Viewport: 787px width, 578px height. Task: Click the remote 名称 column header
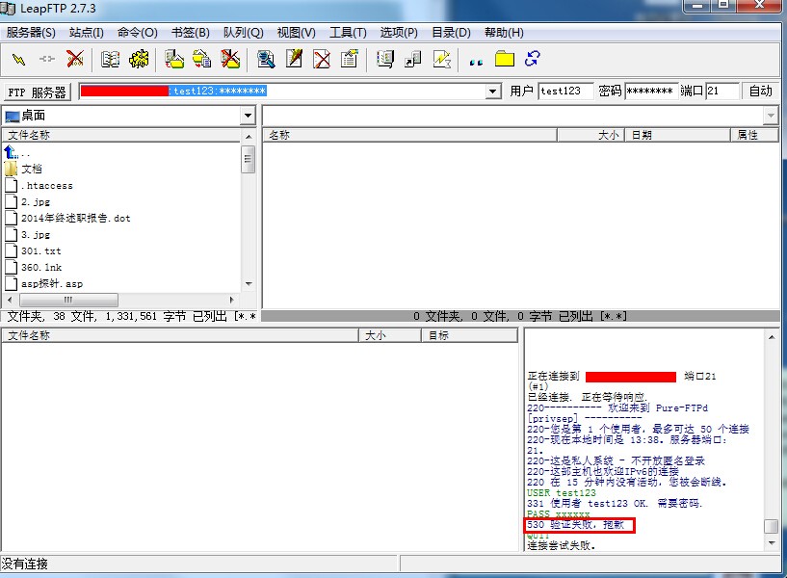(x=409, y=136)
